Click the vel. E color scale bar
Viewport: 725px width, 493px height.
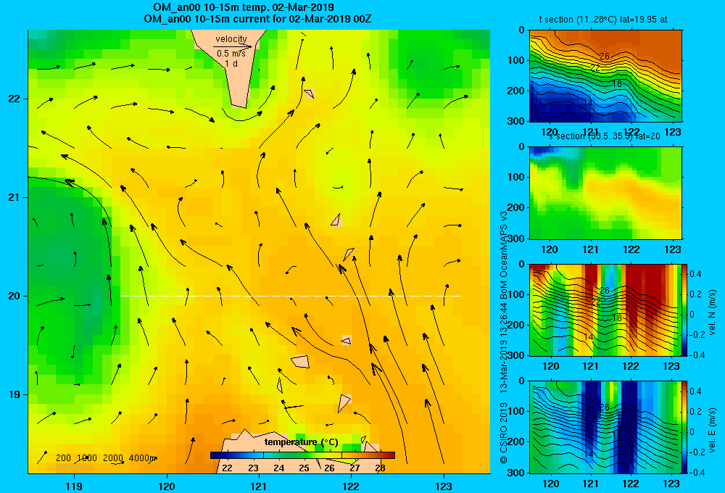(x=685, y=427)
